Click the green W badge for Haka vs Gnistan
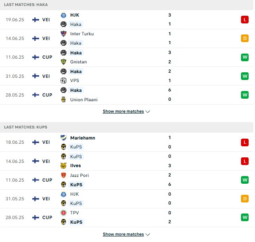Screen dimensions: 255x242 tap(245, 57)
